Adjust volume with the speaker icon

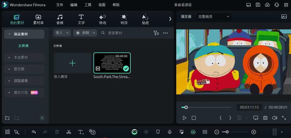274,118
